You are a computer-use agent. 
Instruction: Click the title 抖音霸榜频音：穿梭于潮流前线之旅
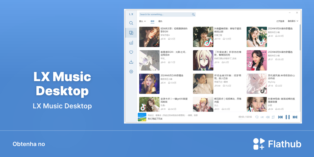click(x=228, y=30)
